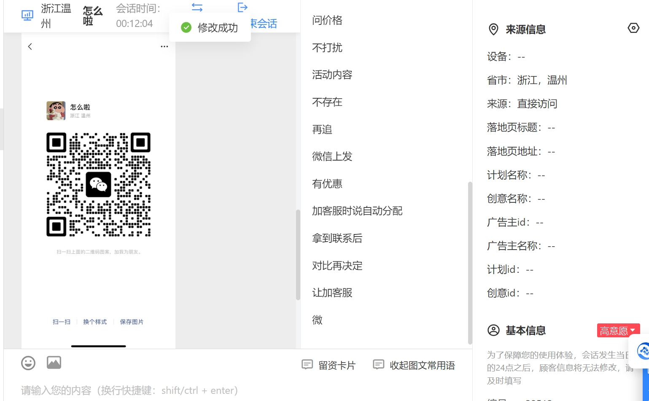Click the 落地页地址 row
The image size is (649, 401).
(521, 151)
